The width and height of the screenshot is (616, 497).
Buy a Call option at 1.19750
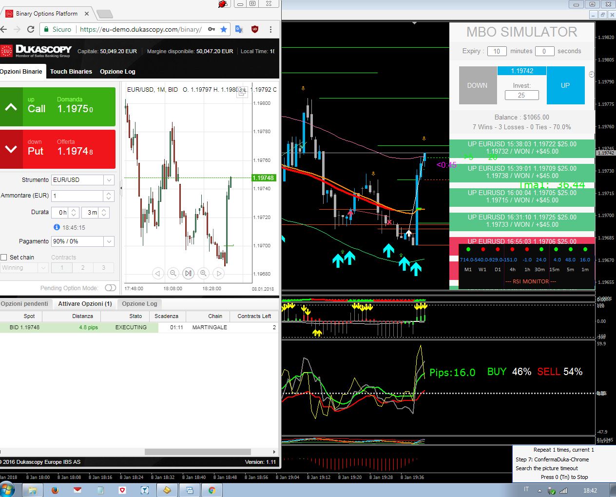click(x=58, y=107)
